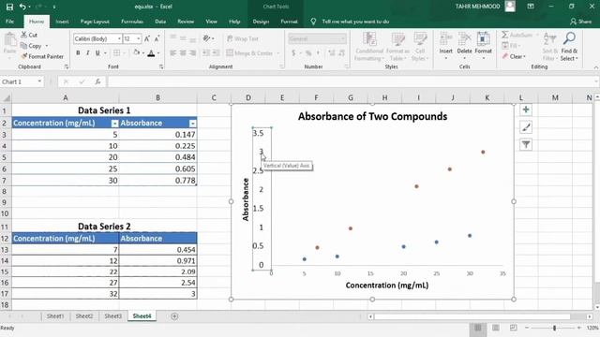Apply the red font color

151,53
